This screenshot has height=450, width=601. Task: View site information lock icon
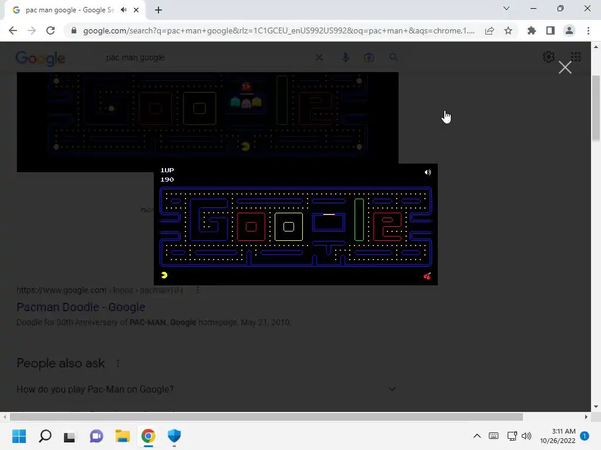click(74, 30)
